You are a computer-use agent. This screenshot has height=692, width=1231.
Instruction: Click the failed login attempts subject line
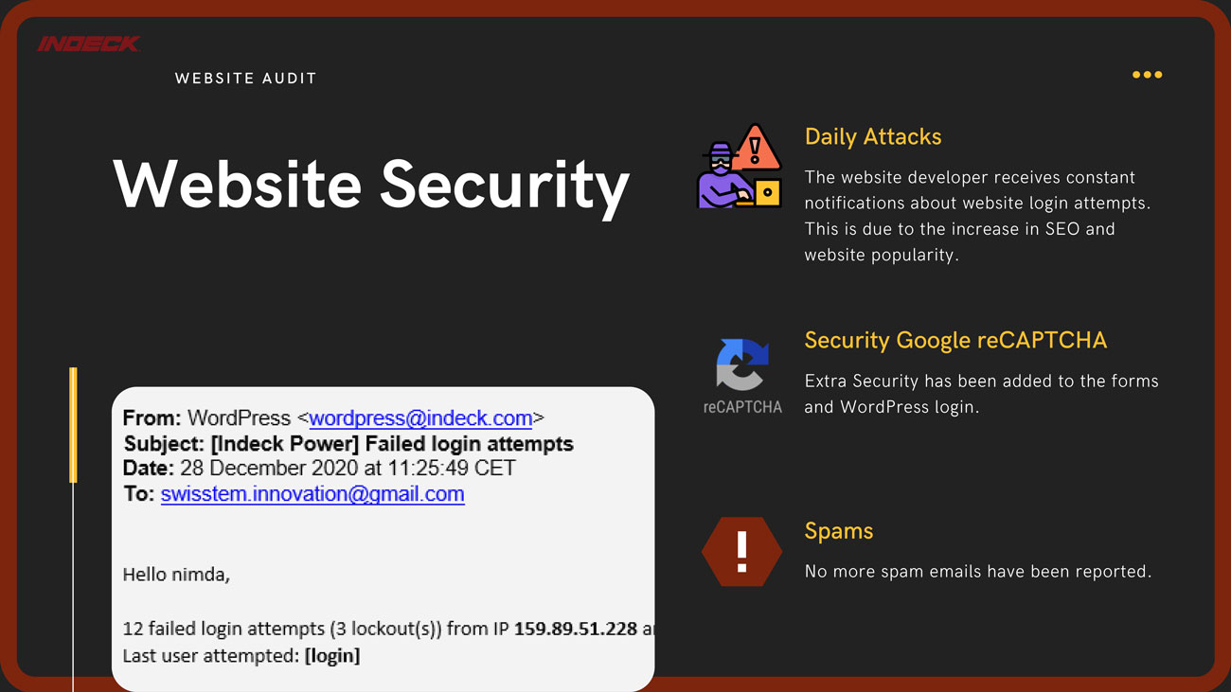(x=348, y=443)
